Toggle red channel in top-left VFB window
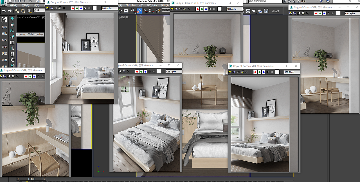Viewport: 360px width, 182px height. [x=73, y=8]
